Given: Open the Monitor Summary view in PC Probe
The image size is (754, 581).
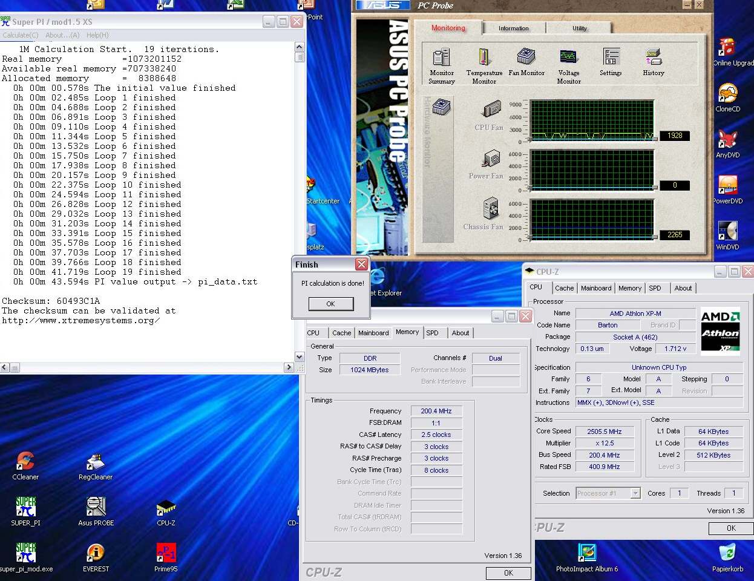Looking at the screenshot, I should (442, 66).
